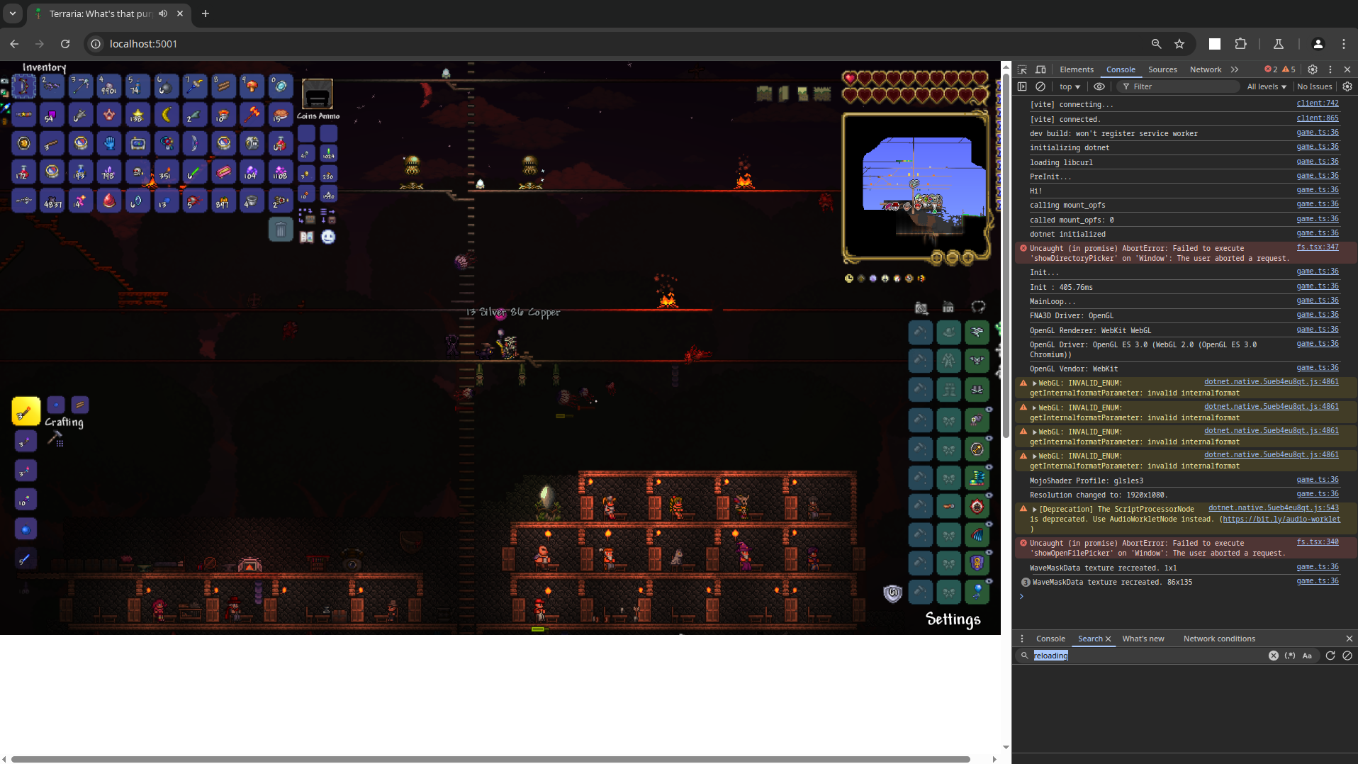Toggle device toolbar in DevTools
This screenshot has width=1358, height=764.
click(x=1040, y=69)
